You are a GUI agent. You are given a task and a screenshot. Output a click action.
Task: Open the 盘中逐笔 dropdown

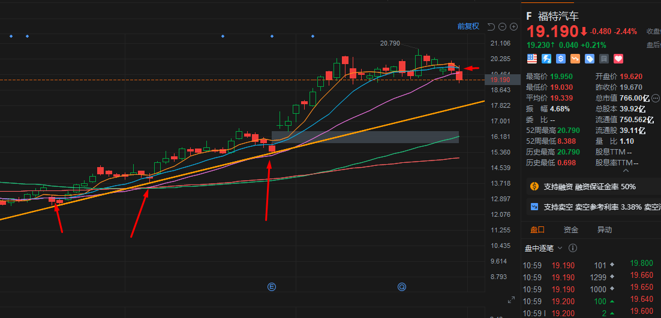(543, 249)
